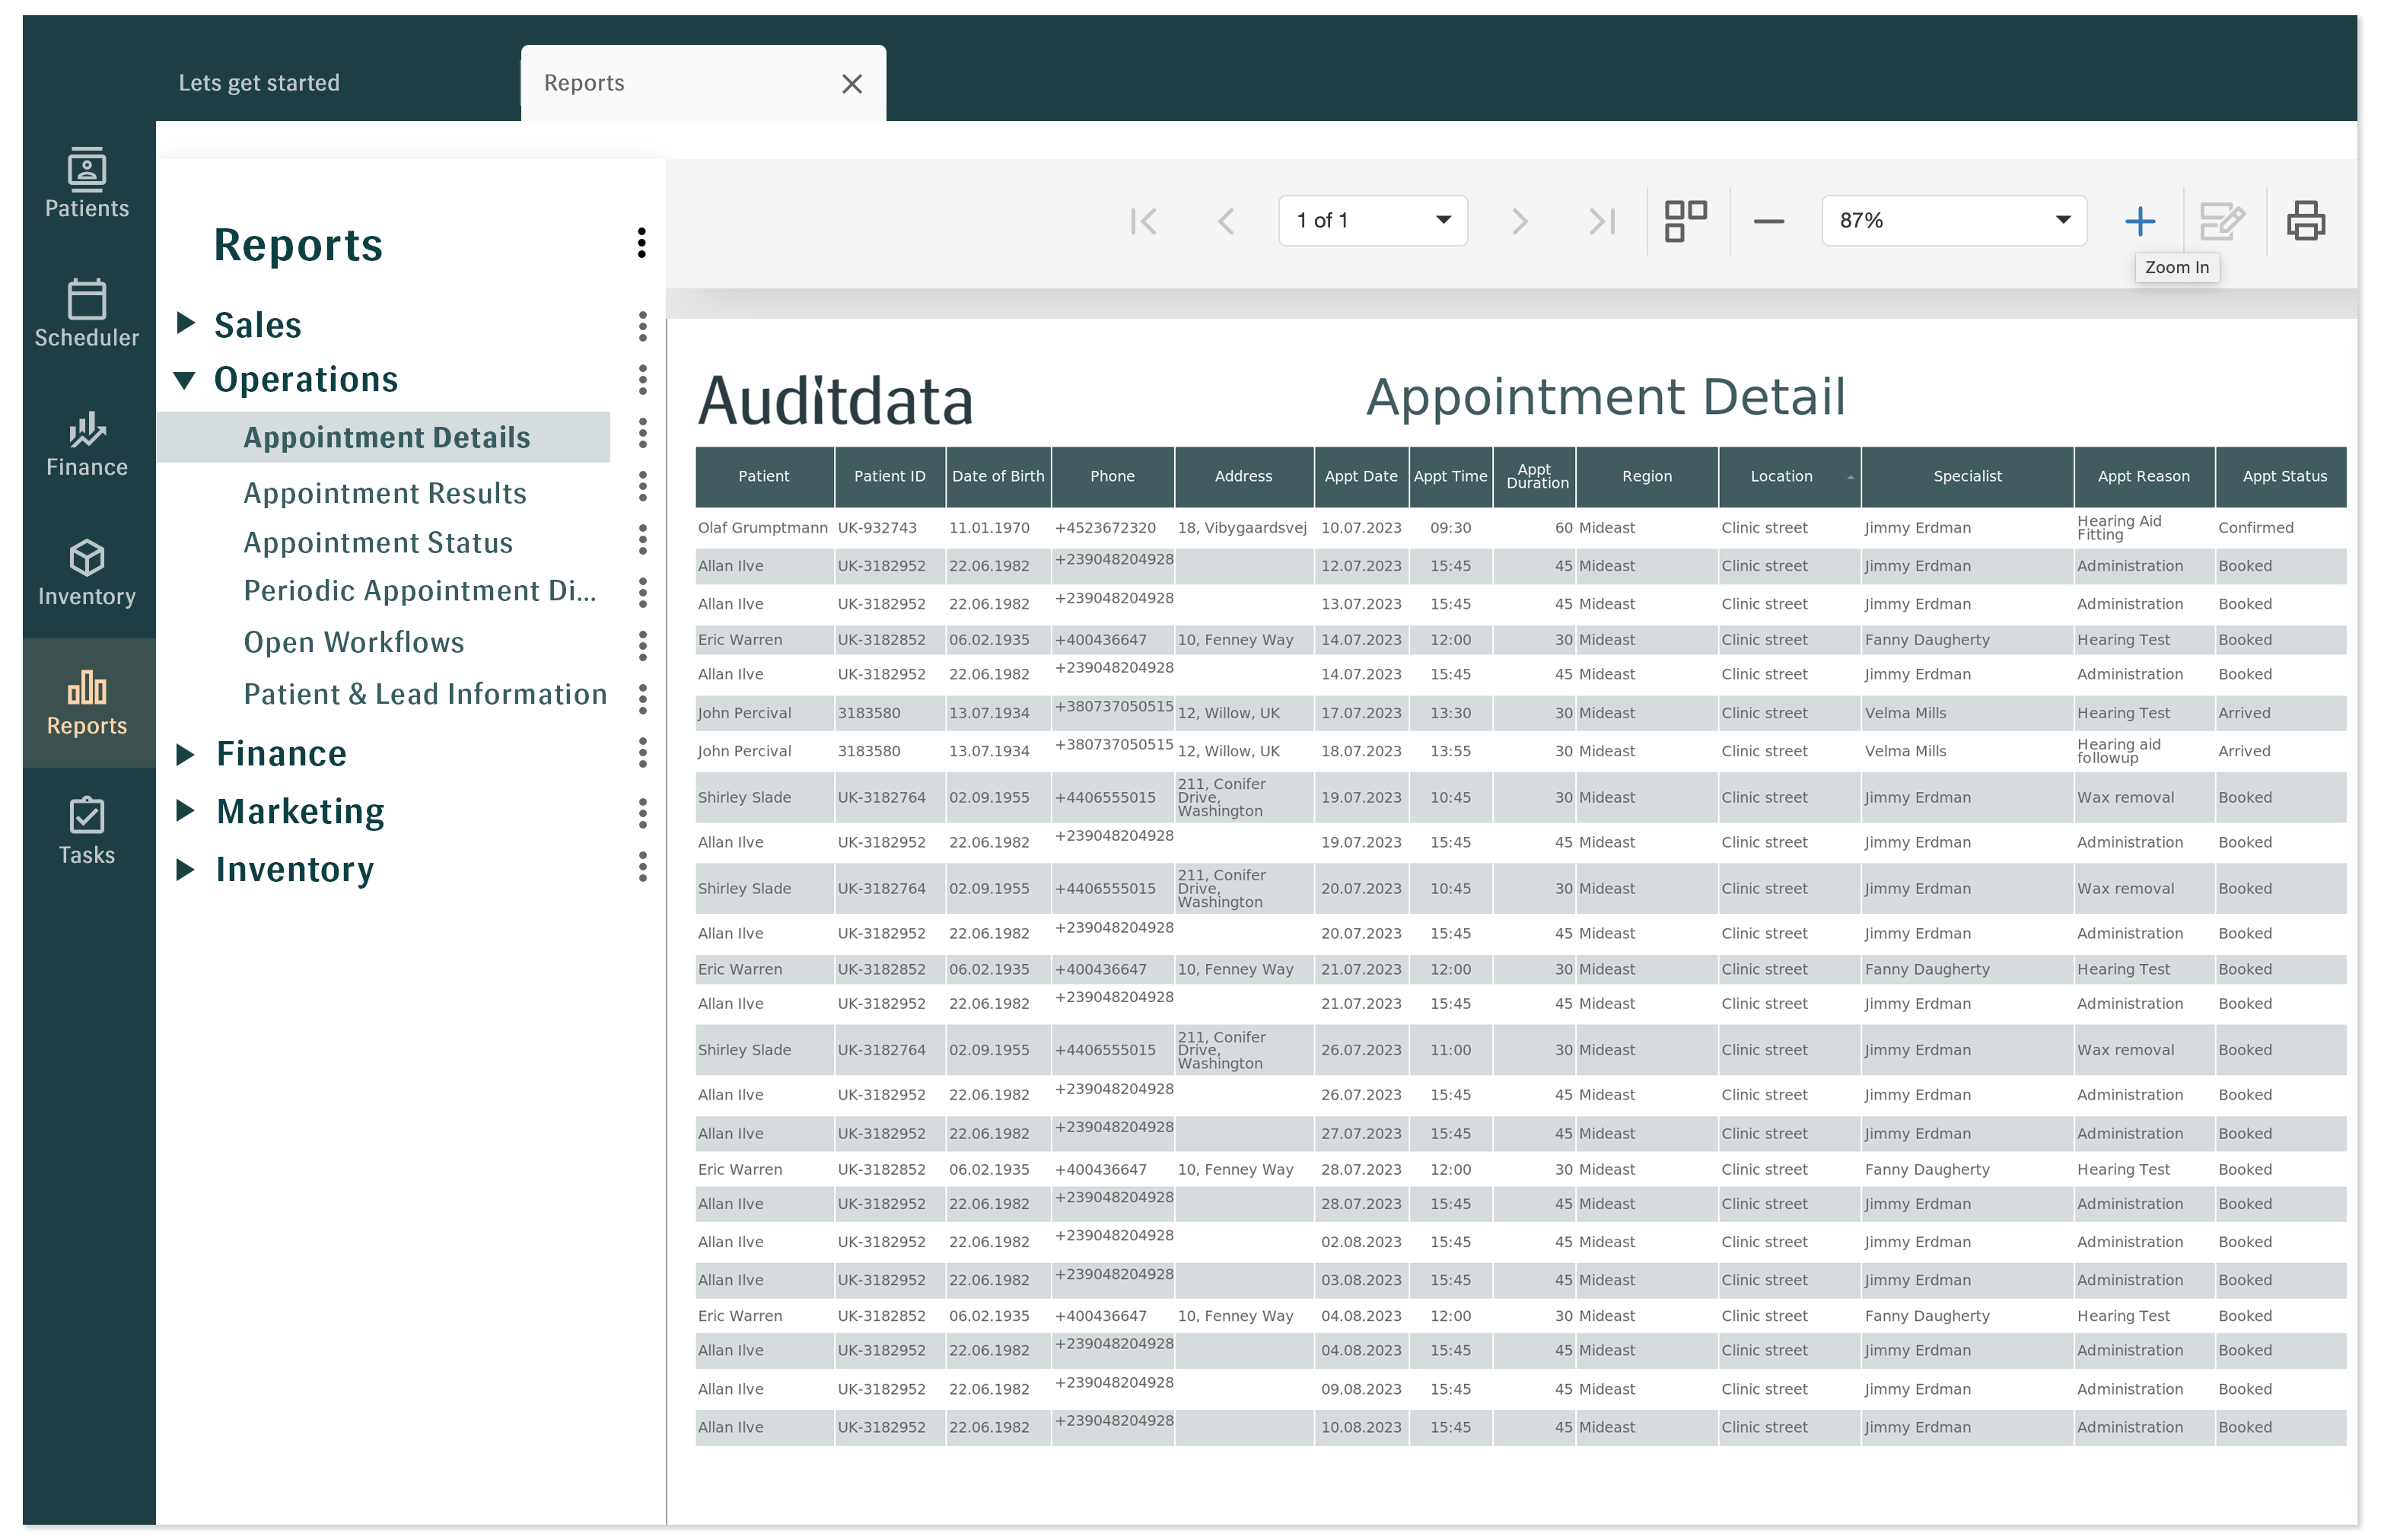Viewport: 2381px width, 1540px height.
Task: Click the Zoom In plus icon
Action: (2139, 220)
